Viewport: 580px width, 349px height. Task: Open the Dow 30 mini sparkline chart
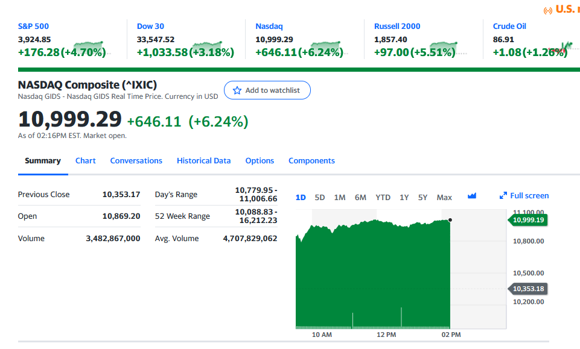pyautogui.click(x=207, y=48)
